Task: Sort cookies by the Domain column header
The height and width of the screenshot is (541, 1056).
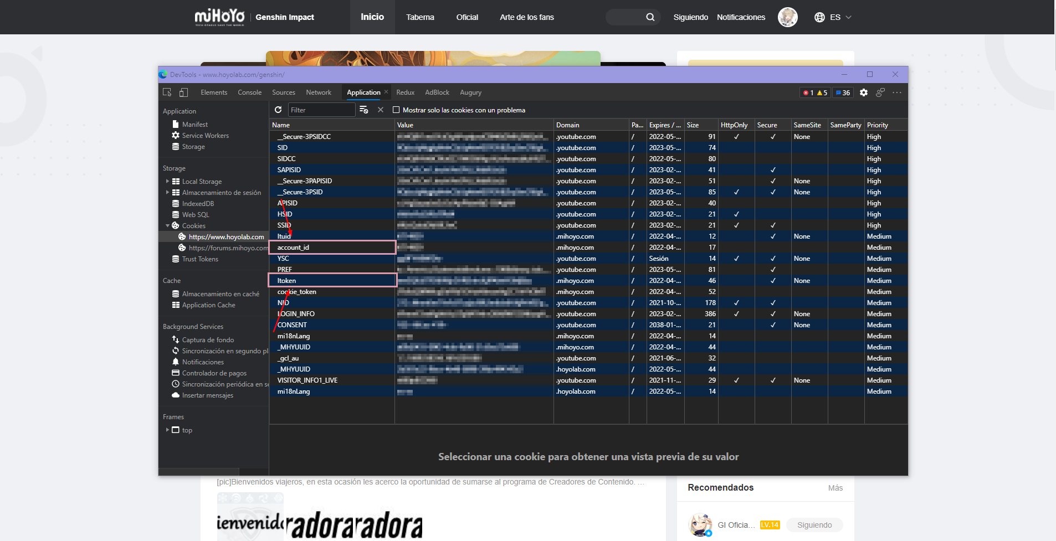Action: 591,125
